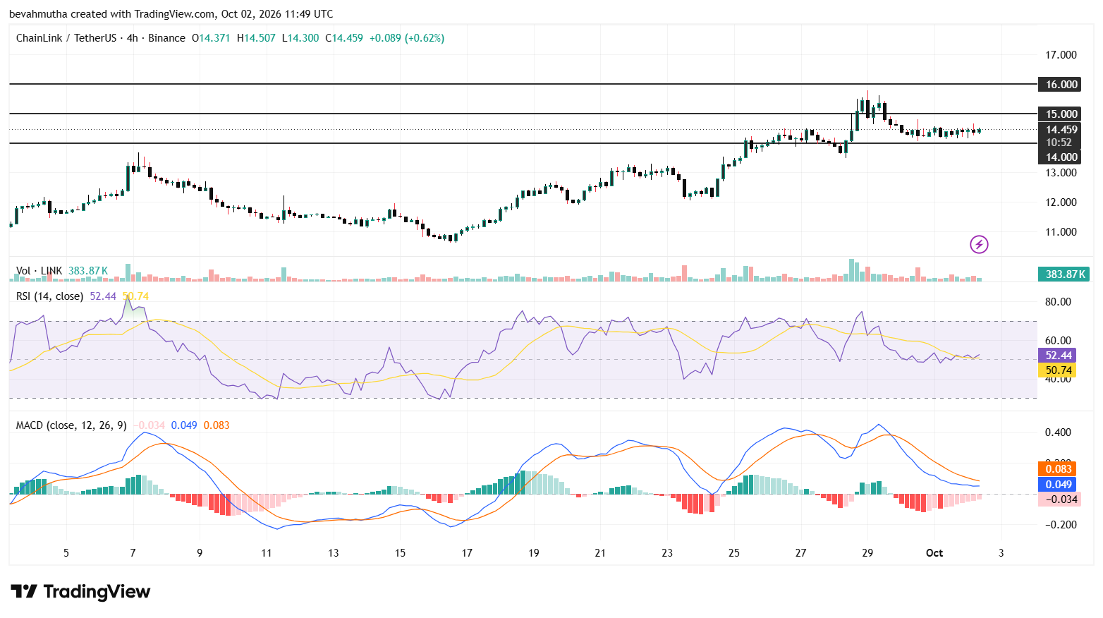1103x618 pixels.
Task: Click the 14.000 horizontal line price label
Action: [x=1061, y=157]
